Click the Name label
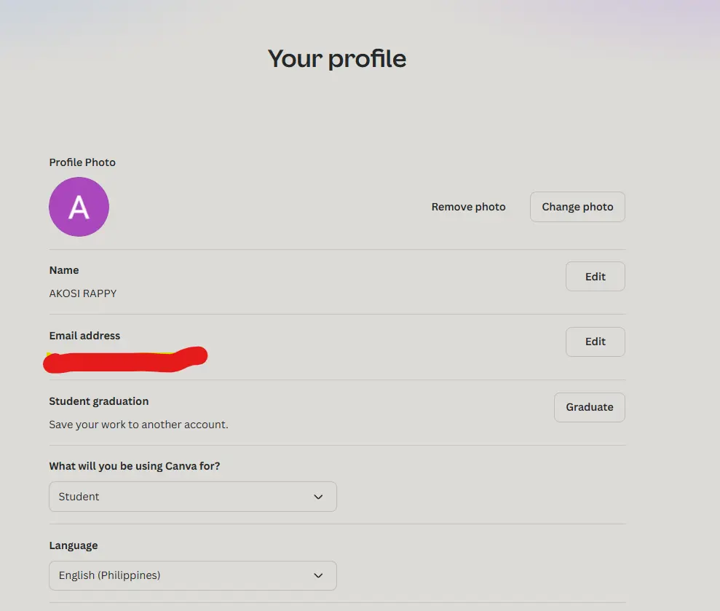The height and width of the screenshot is (611, 720). pyautogui.click(x=64, y=270)
